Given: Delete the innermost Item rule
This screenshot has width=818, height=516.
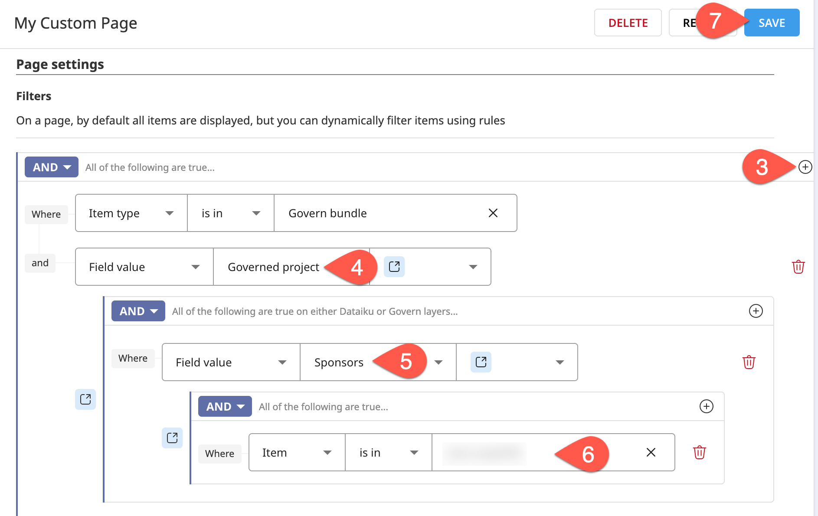Looking at the screenshot, I should pyautogui.click(x=700, y=452).
